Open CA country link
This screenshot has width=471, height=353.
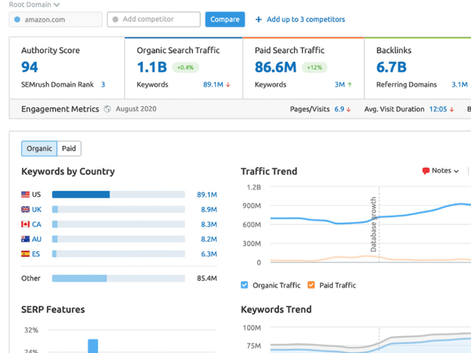coord(37,225)
